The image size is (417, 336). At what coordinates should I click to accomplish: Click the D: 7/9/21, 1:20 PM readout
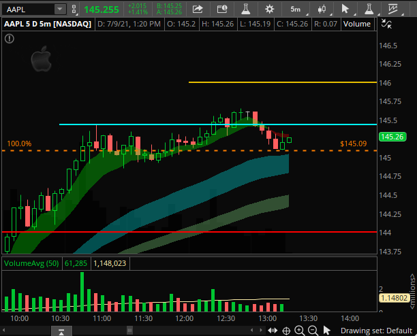tap(129, 24)
